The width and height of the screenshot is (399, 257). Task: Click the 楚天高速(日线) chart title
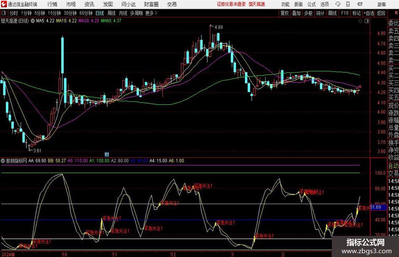tap(15, 21)
